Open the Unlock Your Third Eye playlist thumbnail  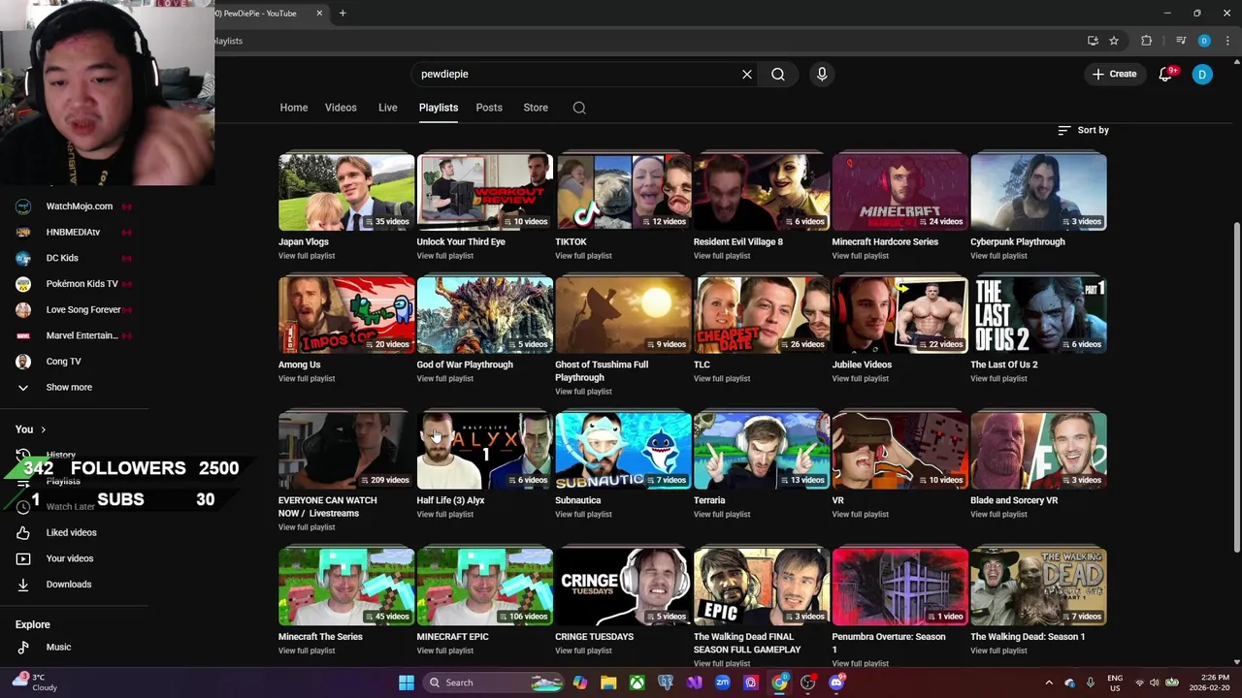(485, 192)
